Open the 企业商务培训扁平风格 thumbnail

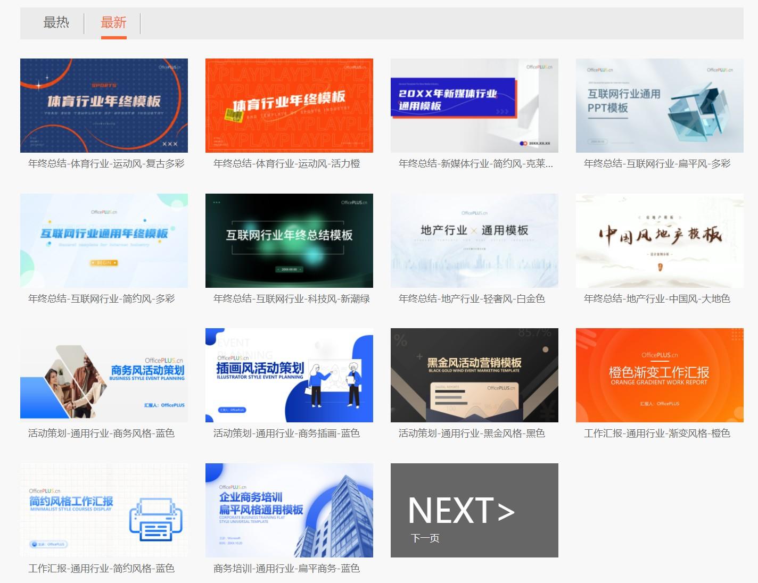click(289, 510)
